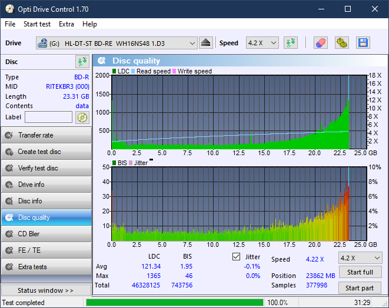Image resolution: width=389 pixels, height=308 pixels.
Task: Click the Extra tests sidebar icon
Action: [x=9, y=267]
